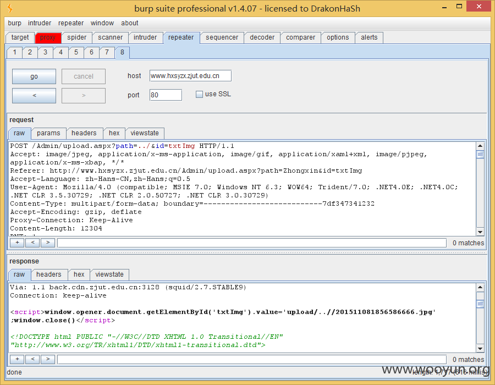
Task: Select repeater request tab 7
Action: click(x=107, y=52)
